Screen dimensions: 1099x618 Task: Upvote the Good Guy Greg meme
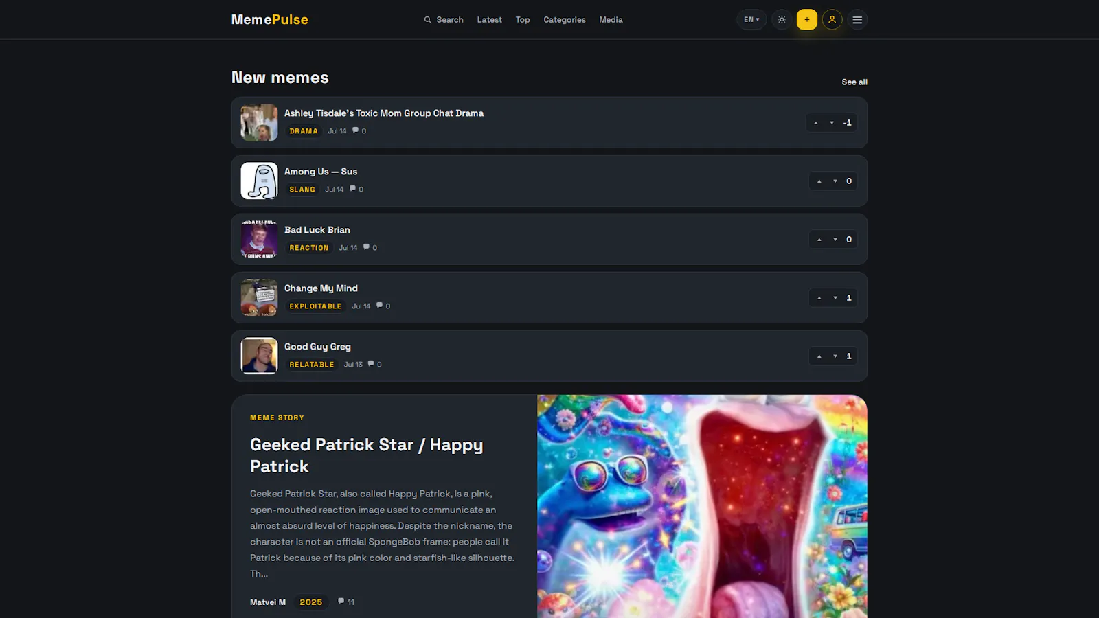(819, 356)
